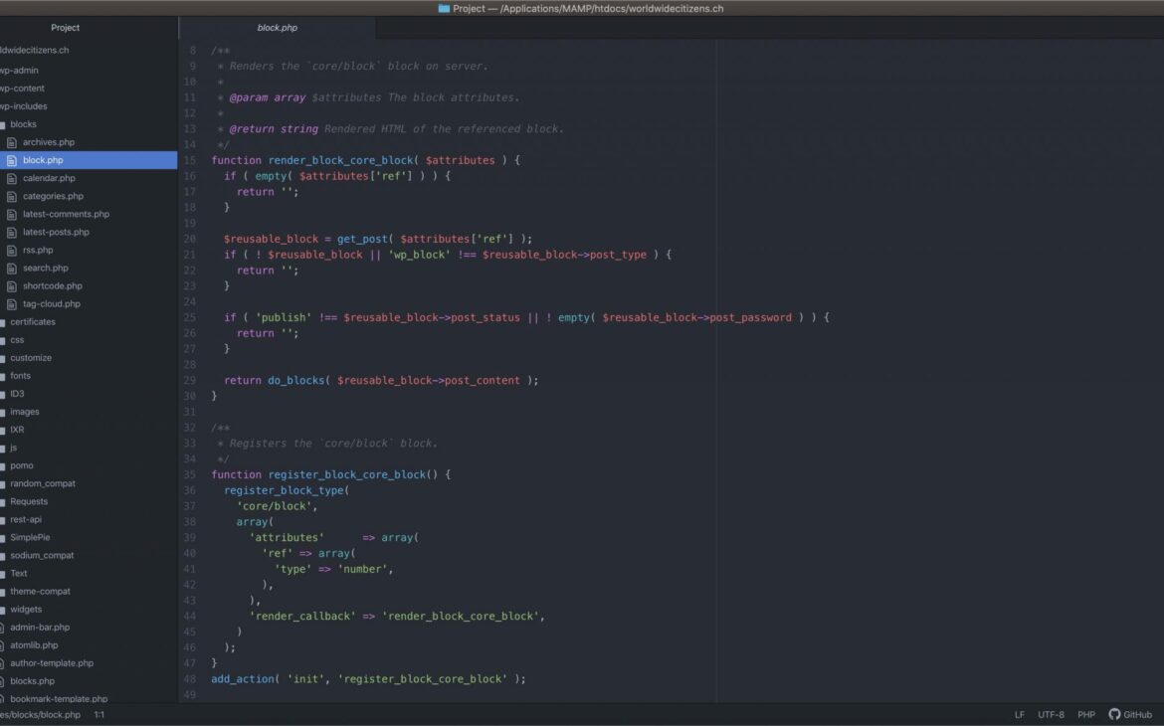Click the file icon next to tag-cloud.php
This screenshot has width=1164, height=726.
click(13, 304)
